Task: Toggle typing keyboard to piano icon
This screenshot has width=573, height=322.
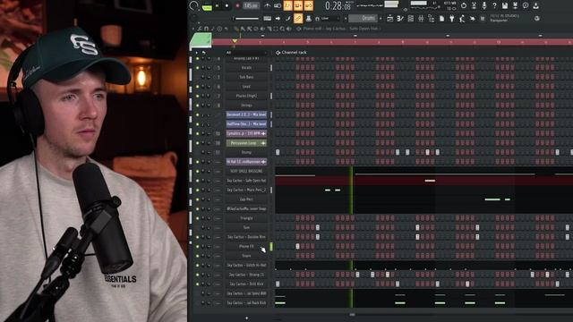Action: [x=268, y=18]
